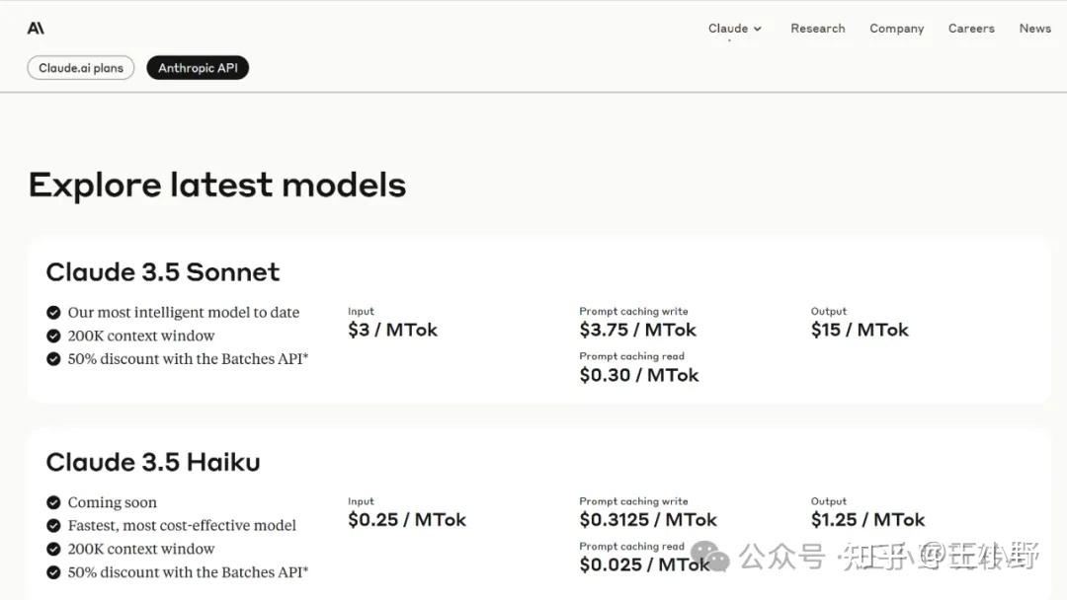Open the Claude navigation menu
The height and width of the screenshot is (600, 1067).
[728, 28]
